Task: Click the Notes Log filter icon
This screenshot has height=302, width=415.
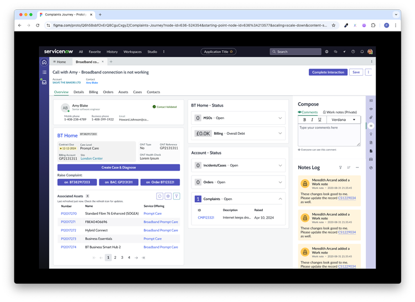Action: [x=340, y=167]
